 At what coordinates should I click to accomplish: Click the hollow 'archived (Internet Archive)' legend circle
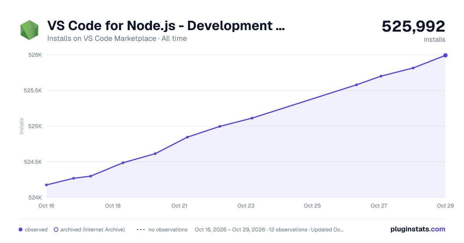pyautogui.click(x=56, y=229)
